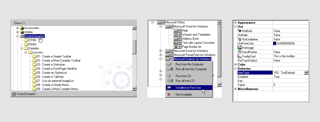Screen dimensions: 320x122
Task: Expand the Adobe folder node
Action: coord(18,32)
